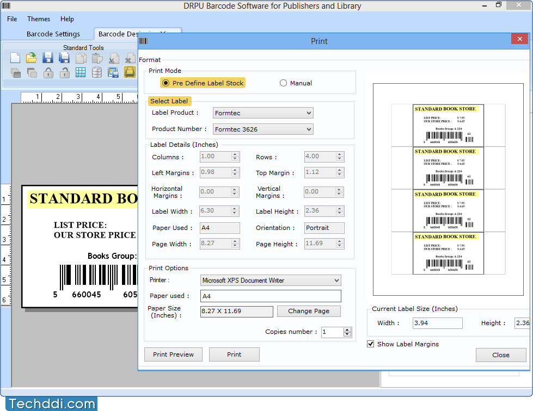Image resolution: width=533 pixels, height=411 pixels.
Task: Click the Paste clipboard icon in Standard Tools
Action: click(97, 58)
